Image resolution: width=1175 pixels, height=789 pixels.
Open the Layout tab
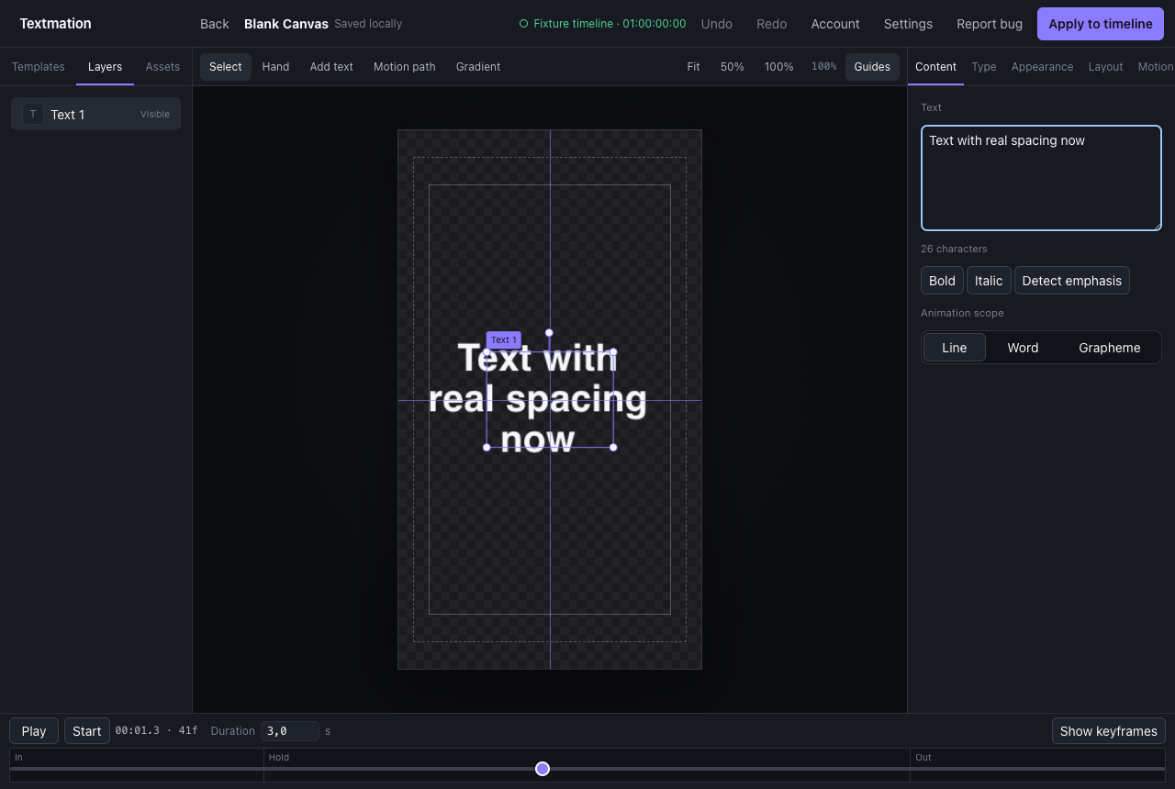pos(1105,67)
